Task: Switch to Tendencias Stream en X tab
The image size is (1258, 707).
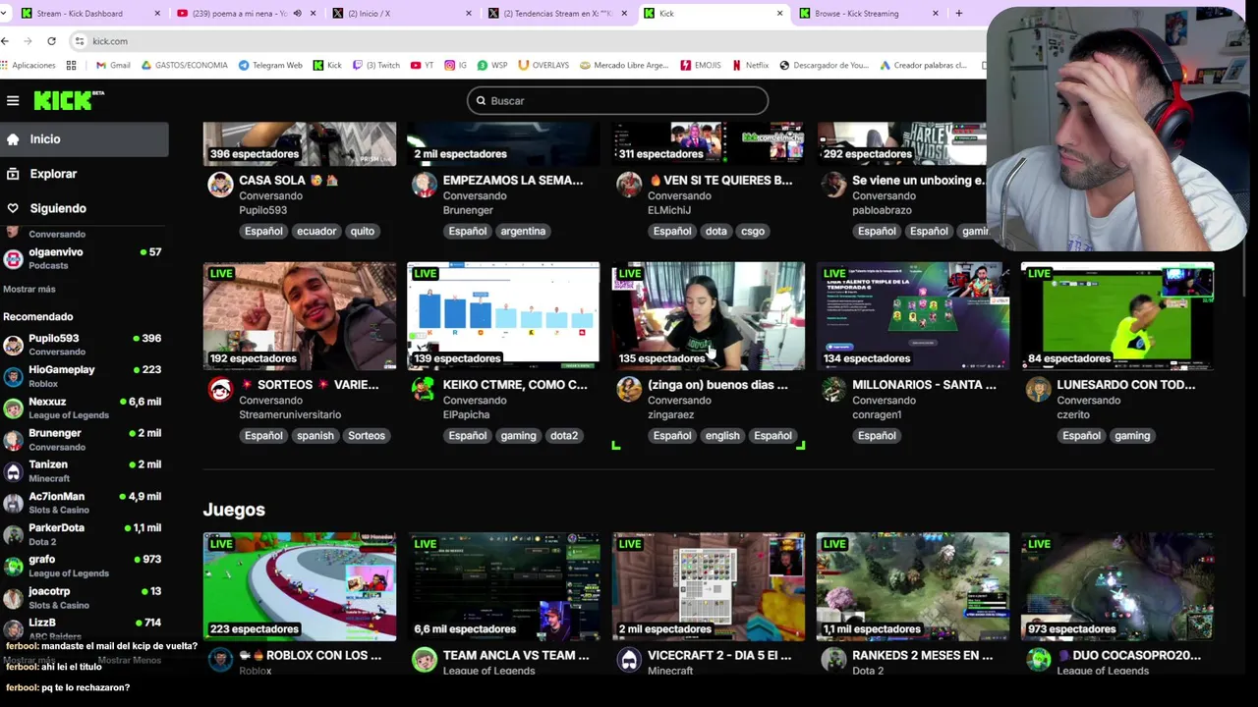Action: [557, 14]
